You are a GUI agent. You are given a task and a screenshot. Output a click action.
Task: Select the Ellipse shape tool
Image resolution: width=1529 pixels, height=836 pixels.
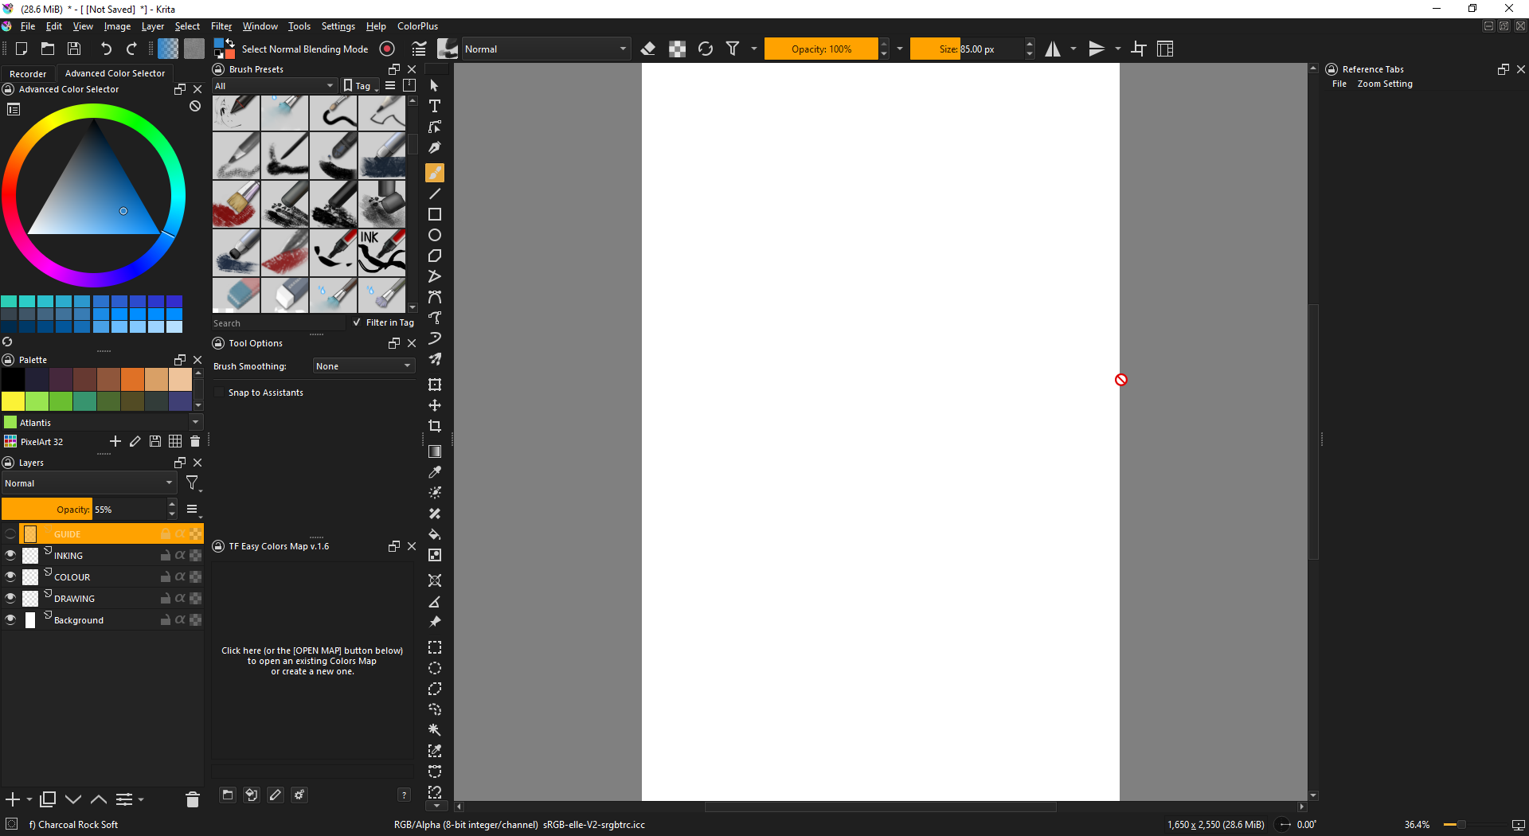point(435,235)
